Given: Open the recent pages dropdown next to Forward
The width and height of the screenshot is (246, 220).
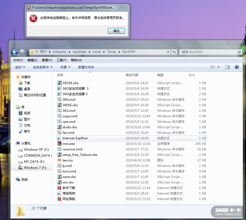Looking at the screenshot, I should tap(27, 52).
